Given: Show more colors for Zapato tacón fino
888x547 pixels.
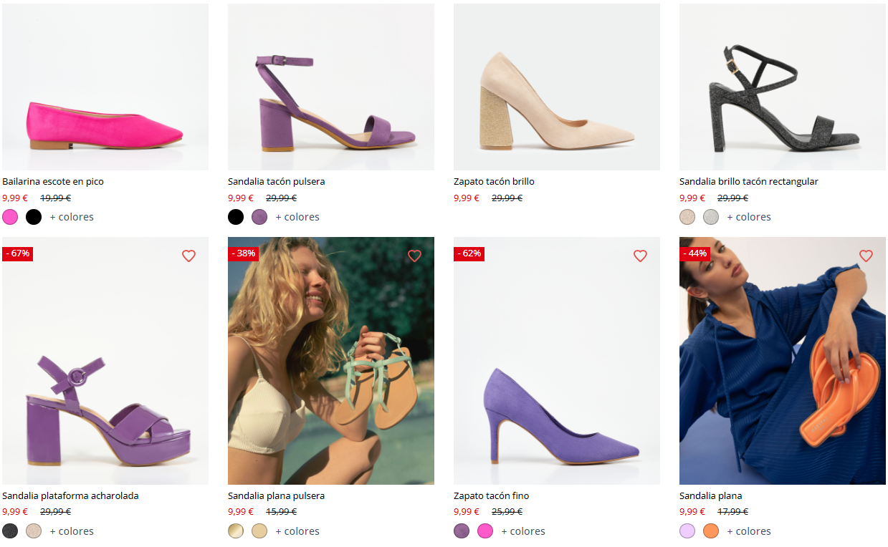Looking at the screenshot, I should (523, 531).
